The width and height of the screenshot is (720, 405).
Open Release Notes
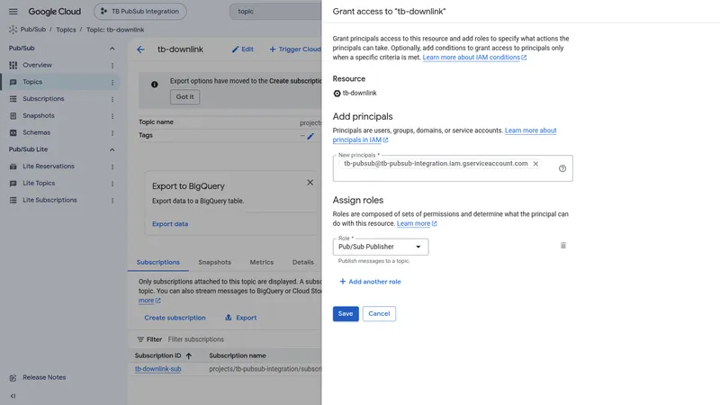coord(44,377)
